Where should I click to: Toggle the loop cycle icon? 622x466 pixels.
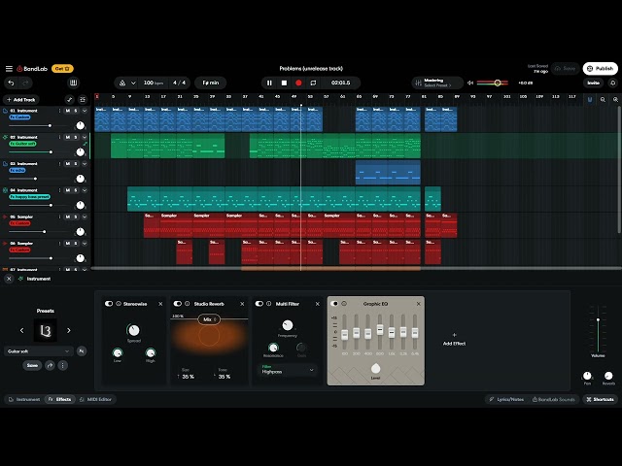pos(313,83)
